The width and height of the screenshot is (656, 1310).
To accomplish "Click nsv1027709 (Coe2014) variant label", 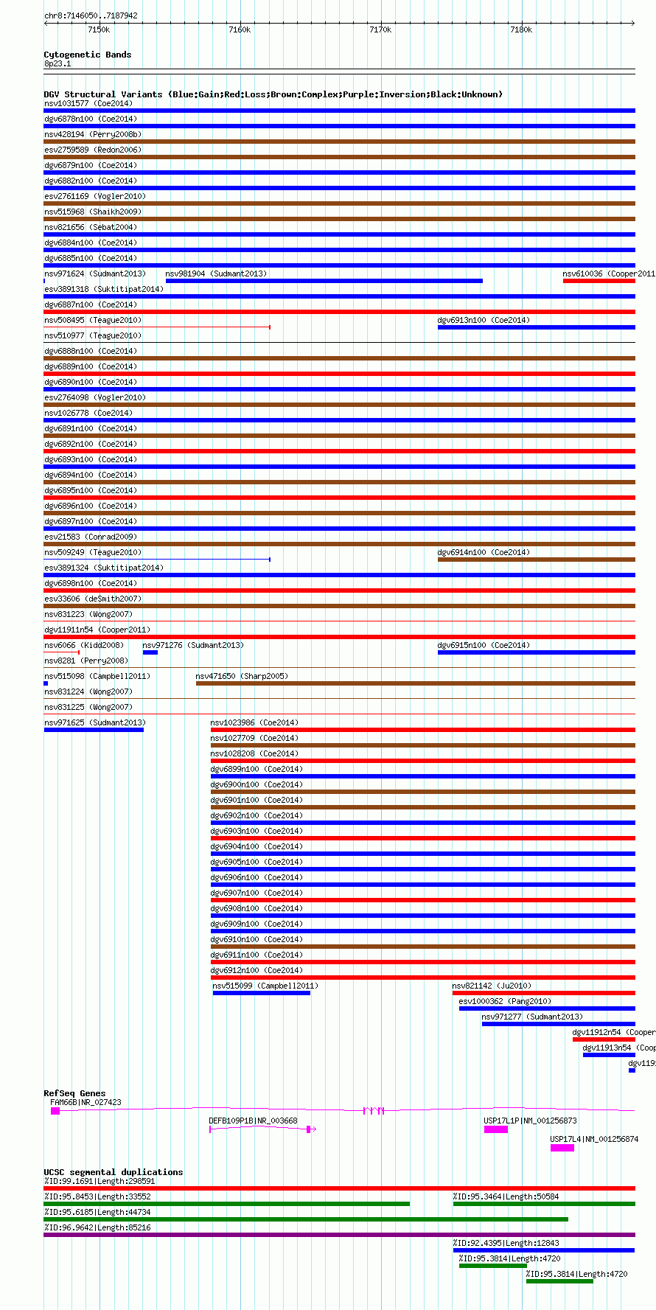I will pyautogui.click(x=254, y=738).
